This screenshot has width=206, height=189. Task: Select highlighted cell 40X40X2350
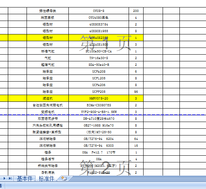(x=99, y=38)
